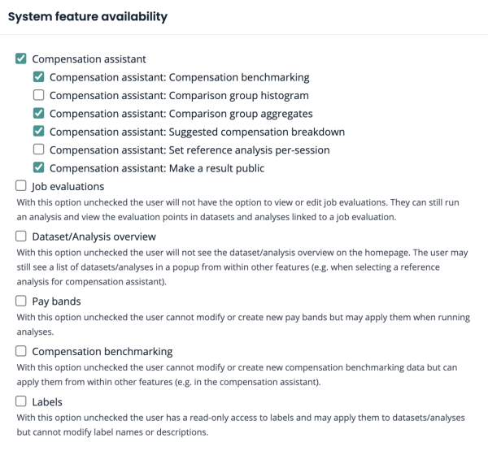Enable Set reference analysis per-session
The height and width of the screenshot is (451, 488).
pos(39,150)
